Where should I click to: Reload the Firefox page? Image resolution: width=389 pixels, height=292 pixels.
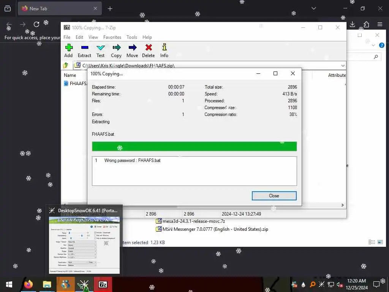(36, 24)
